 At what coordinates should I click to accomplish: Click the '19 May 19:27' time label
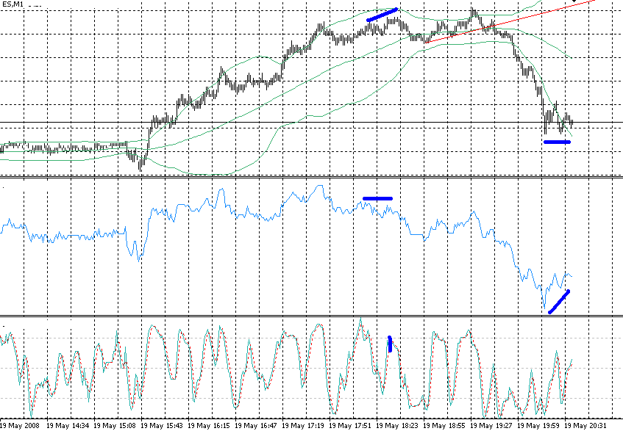click(491, 425)
